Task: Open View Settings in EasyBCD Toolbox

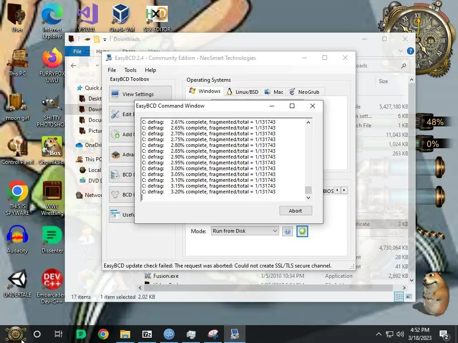Action: [140, 94]
